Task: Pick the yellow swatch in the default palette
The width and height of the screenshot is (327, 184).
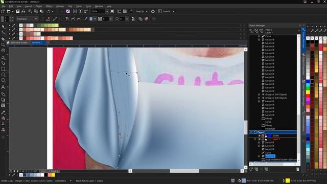Action: click(x=308, y=92)
